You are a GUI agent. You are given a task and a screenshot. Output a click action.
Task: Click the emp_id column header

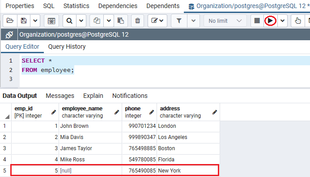point(35,112)
